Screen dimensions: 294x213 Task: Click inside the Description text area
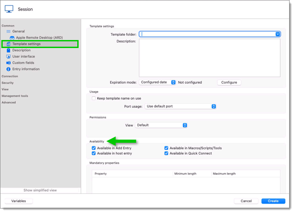pos(209,58)
